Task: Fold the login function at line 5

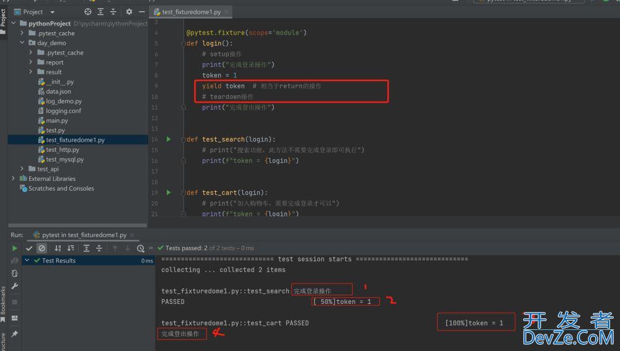Action: (184, 43)
